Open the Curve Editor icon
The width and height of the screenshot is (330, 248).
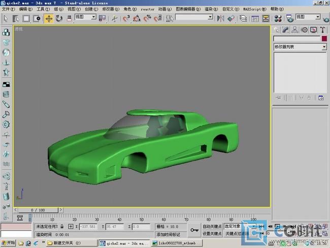pos(255,19)
